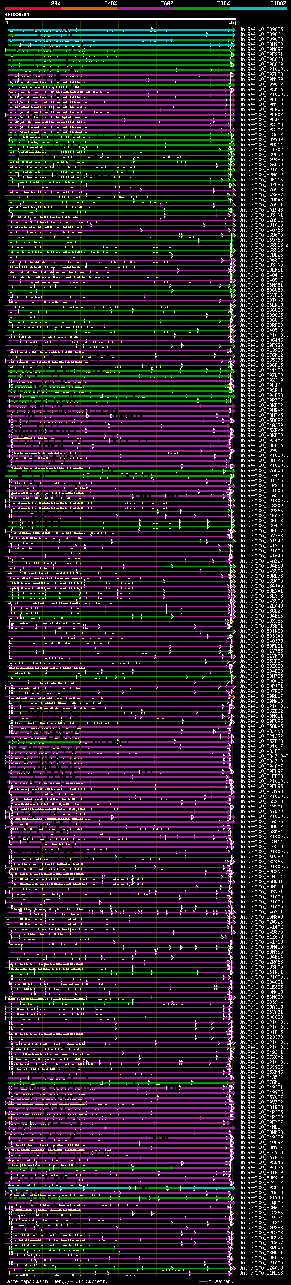Click the cyan ~100% identity legend bar
The image size is (291, 1285).
pos(258,8)
